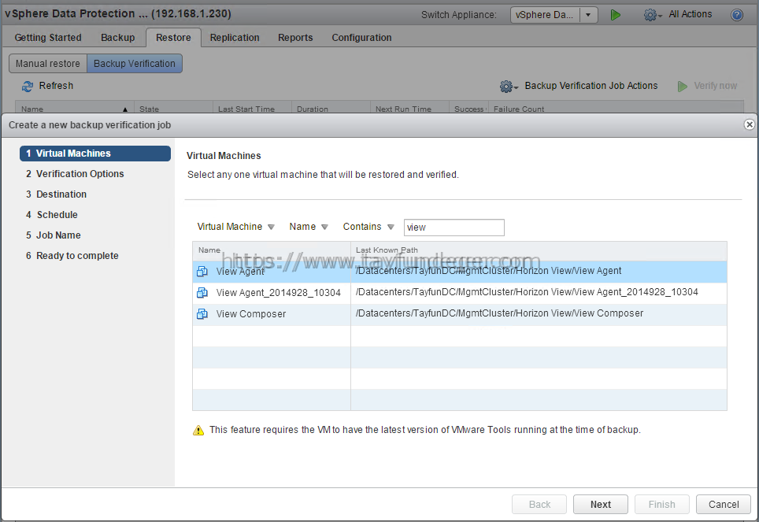Viewport: 759px width, 522px height.
Task: Click the Verify now play icon
Action: [x=682, y=86]
